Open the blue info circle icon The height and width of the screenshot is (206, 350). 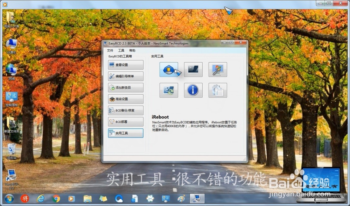(x=193, y=90)
